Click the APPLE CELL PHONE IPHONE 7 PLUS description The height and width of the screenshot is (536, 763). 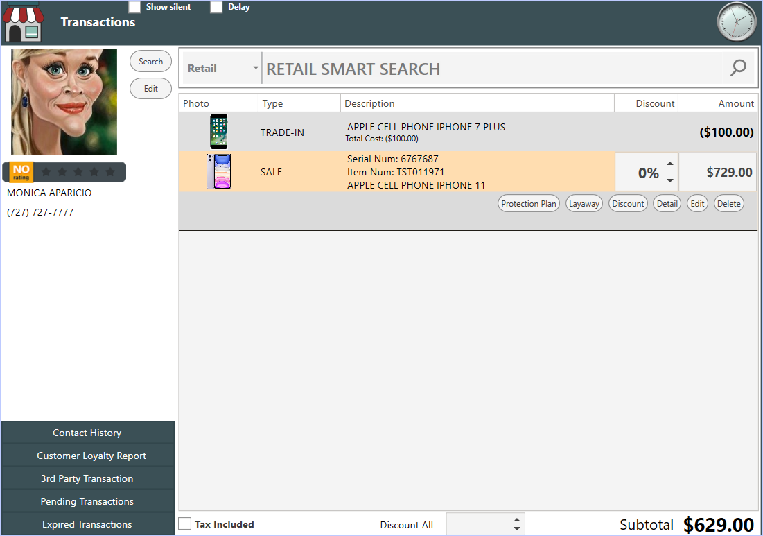tap(426, 127)
